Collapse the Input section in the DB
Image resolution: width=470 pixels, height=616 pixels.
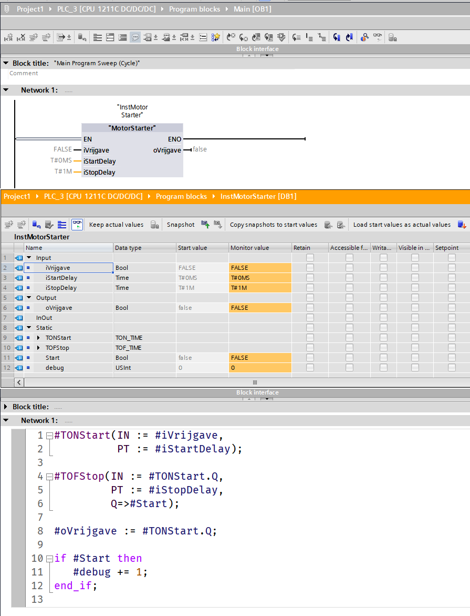(29, 258)
